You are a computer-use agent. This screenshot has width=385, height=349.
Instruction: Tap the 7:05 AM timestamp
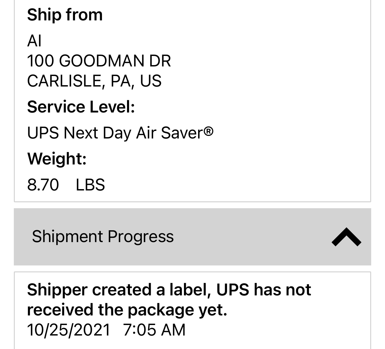[154, 330]
